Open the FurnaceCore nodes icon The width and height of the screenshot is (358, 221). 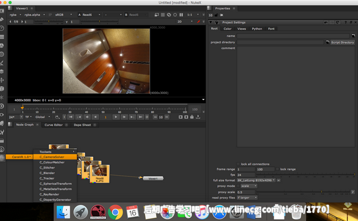tap(2, 149)
